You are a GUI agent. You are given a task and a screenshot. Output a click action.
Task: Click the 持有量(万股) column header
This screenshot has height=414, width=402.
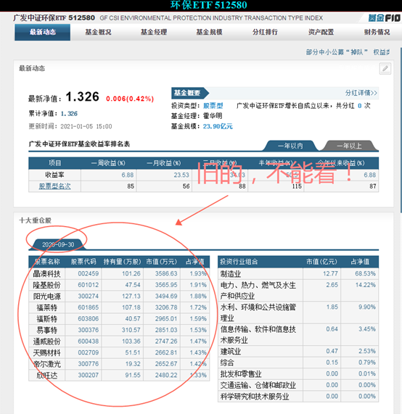(122, 262)
